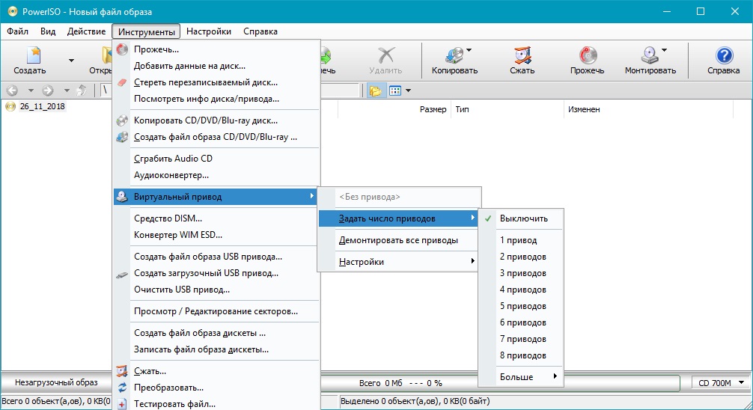Open the CD 700M disc size dropdown
The height and width of the screenshot is (410, 753).
click(x=718, y=383)
